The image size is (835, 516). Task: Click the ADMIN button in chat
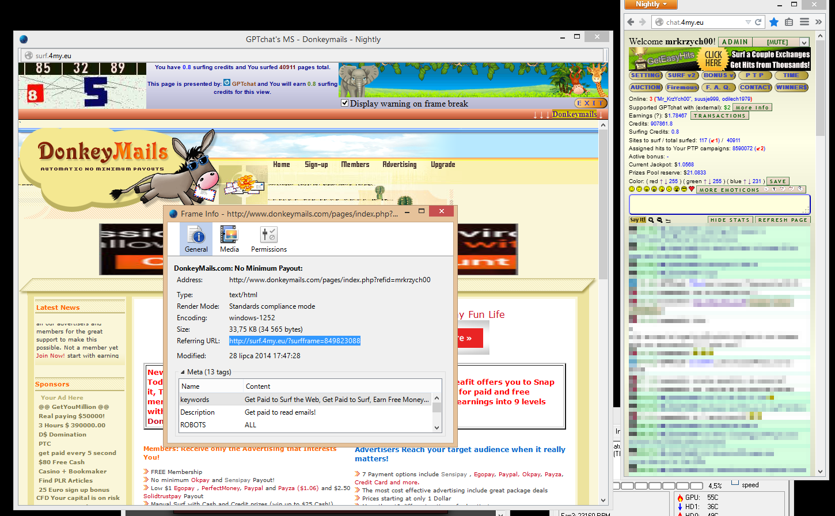(735, 42)
